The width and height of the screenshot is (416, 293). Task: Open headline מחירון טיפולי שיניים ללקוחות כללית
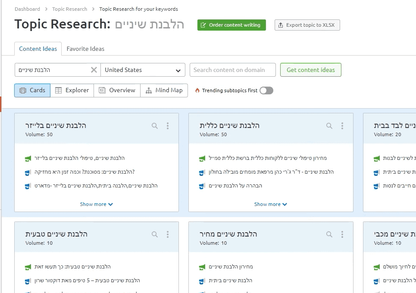(x=268, y=158)
